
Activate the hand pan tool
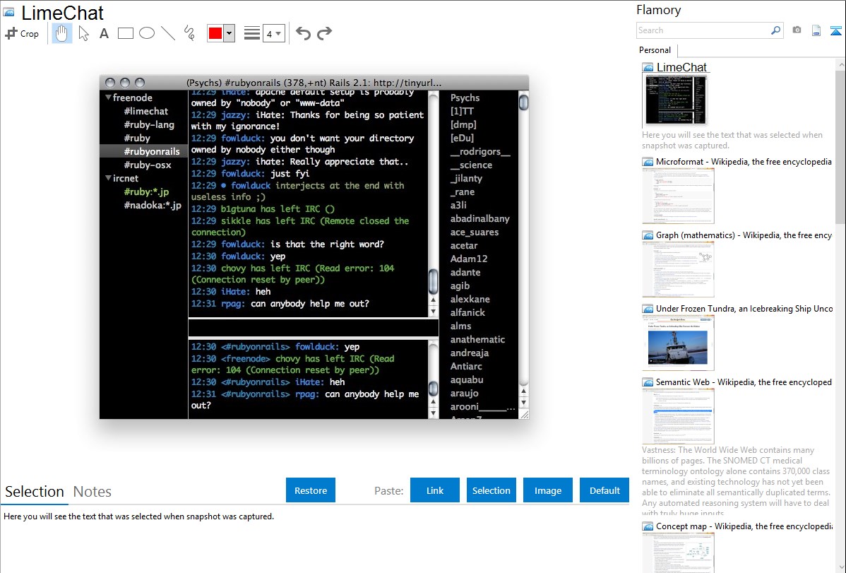tap(61, 33)
